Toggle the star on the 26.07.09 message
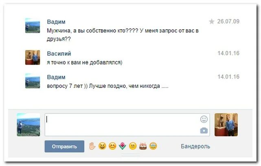The height and width of the screenshot is (166, 261). tap(212, 22)
